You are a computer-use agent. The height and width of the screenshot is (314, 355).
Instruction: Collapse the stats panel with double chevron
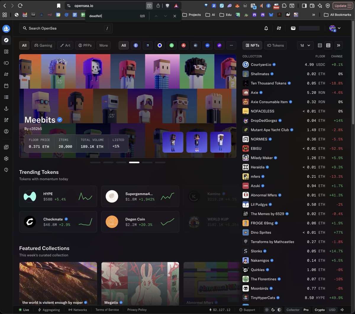click(339, 45)
